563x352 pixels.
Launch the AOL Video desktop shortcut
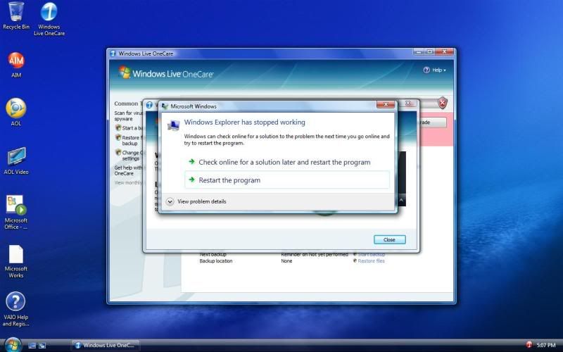[16, 161]
